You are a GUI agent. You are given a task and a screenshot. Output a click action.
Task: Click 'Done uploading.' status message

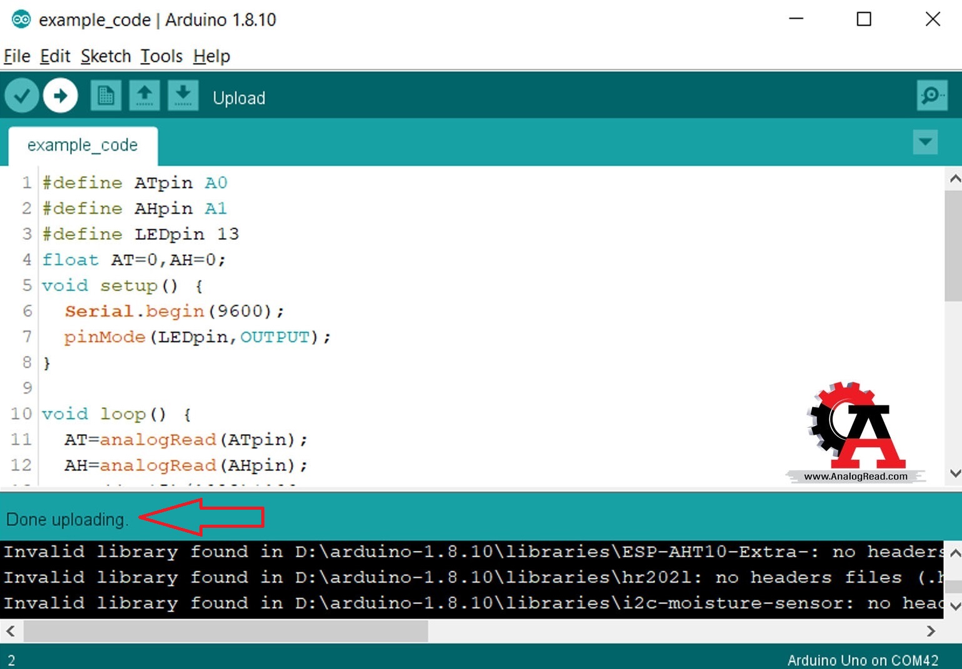click(x=67, y=520)
